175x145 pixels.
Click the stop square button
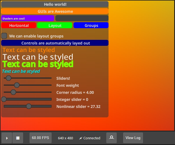18,138
